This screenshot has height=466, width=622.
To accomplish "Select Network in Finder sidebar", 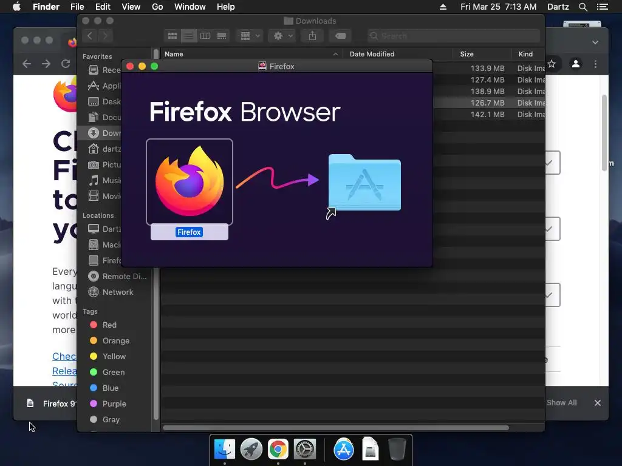I will [111, 292].
